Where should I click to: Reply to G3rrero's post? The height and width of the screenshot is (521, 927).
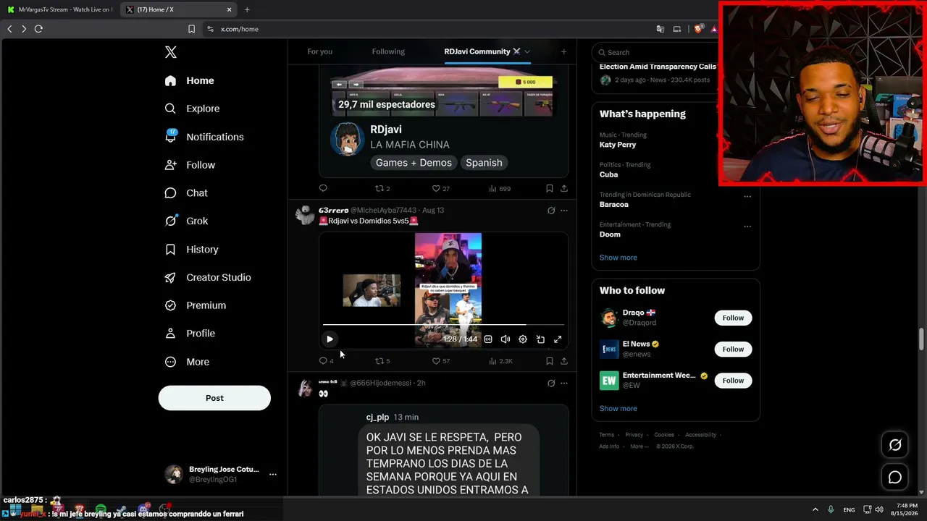tap(326, 360)
